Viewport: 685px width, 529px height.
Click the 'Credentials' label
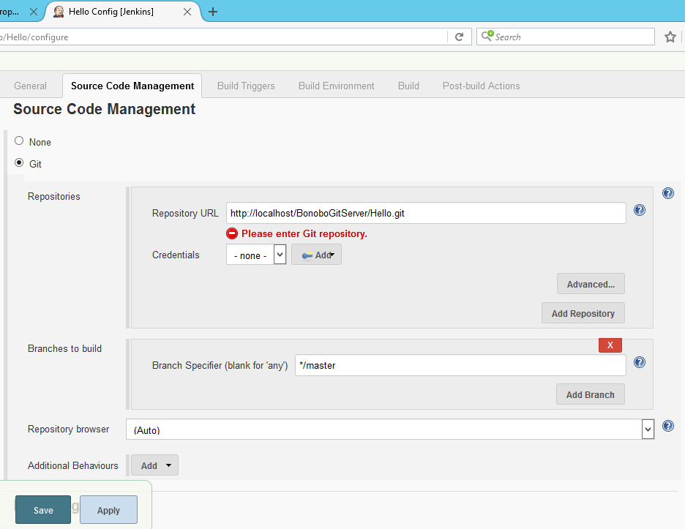(x=176, y=255)
